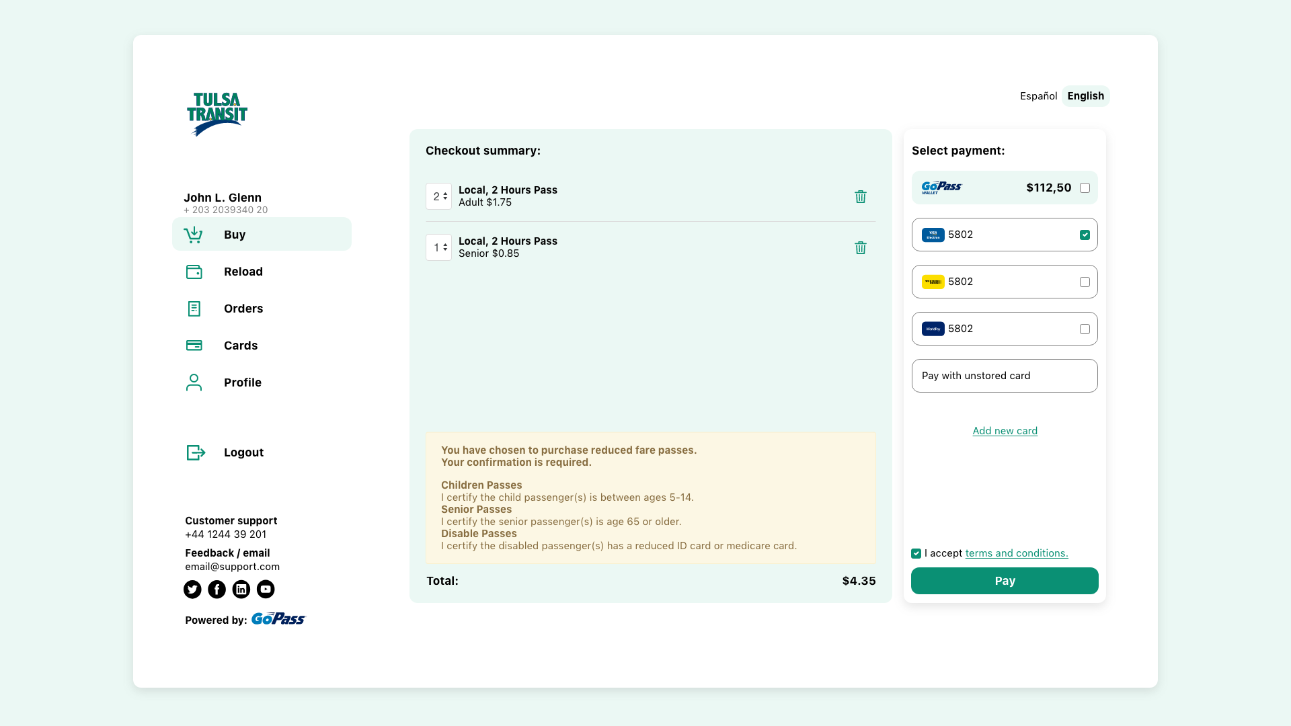Click the Orders document icon
Image resolution: width=1291 pixels, height=726 pixels.
pos(194,309)
